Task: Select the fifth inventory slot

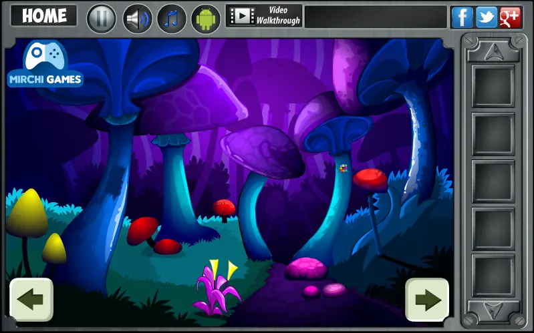Action: [493, 276]
